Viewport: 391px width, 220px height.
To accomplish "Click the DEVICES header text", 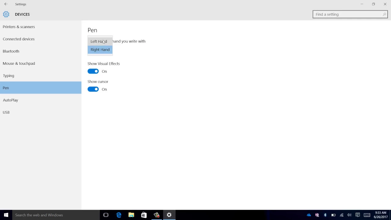I will click(22, 14).
